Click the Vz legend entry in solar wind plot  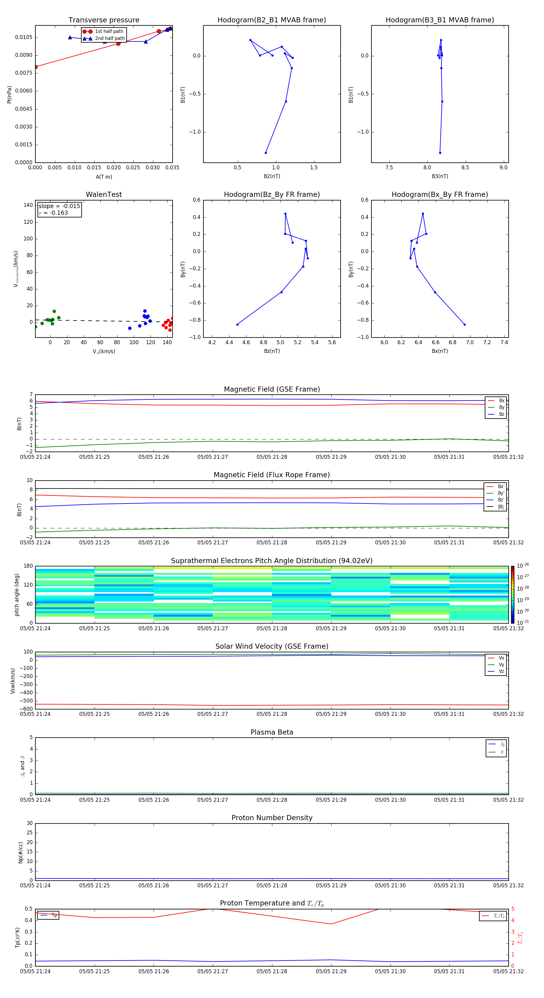[496, 671]
